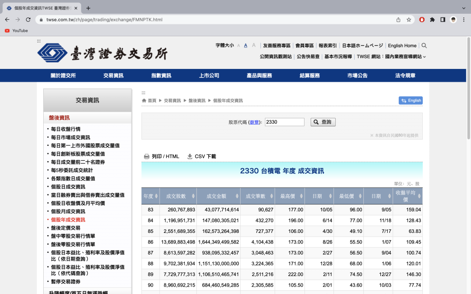Open 每日市場成交資訊 in the sidebar
Screen dimensions: 471x294
click(x=70, y=137)
